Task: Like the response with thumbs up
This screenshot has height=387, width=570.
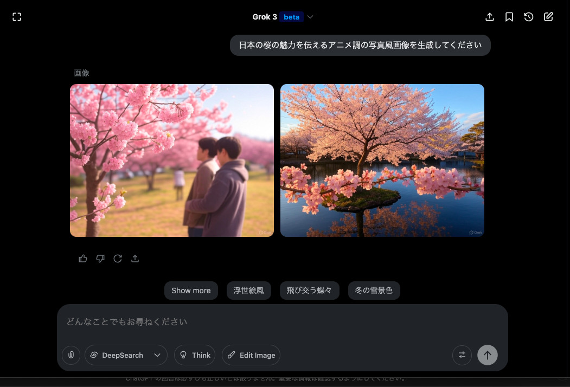Action: click(x=83, y=259)
